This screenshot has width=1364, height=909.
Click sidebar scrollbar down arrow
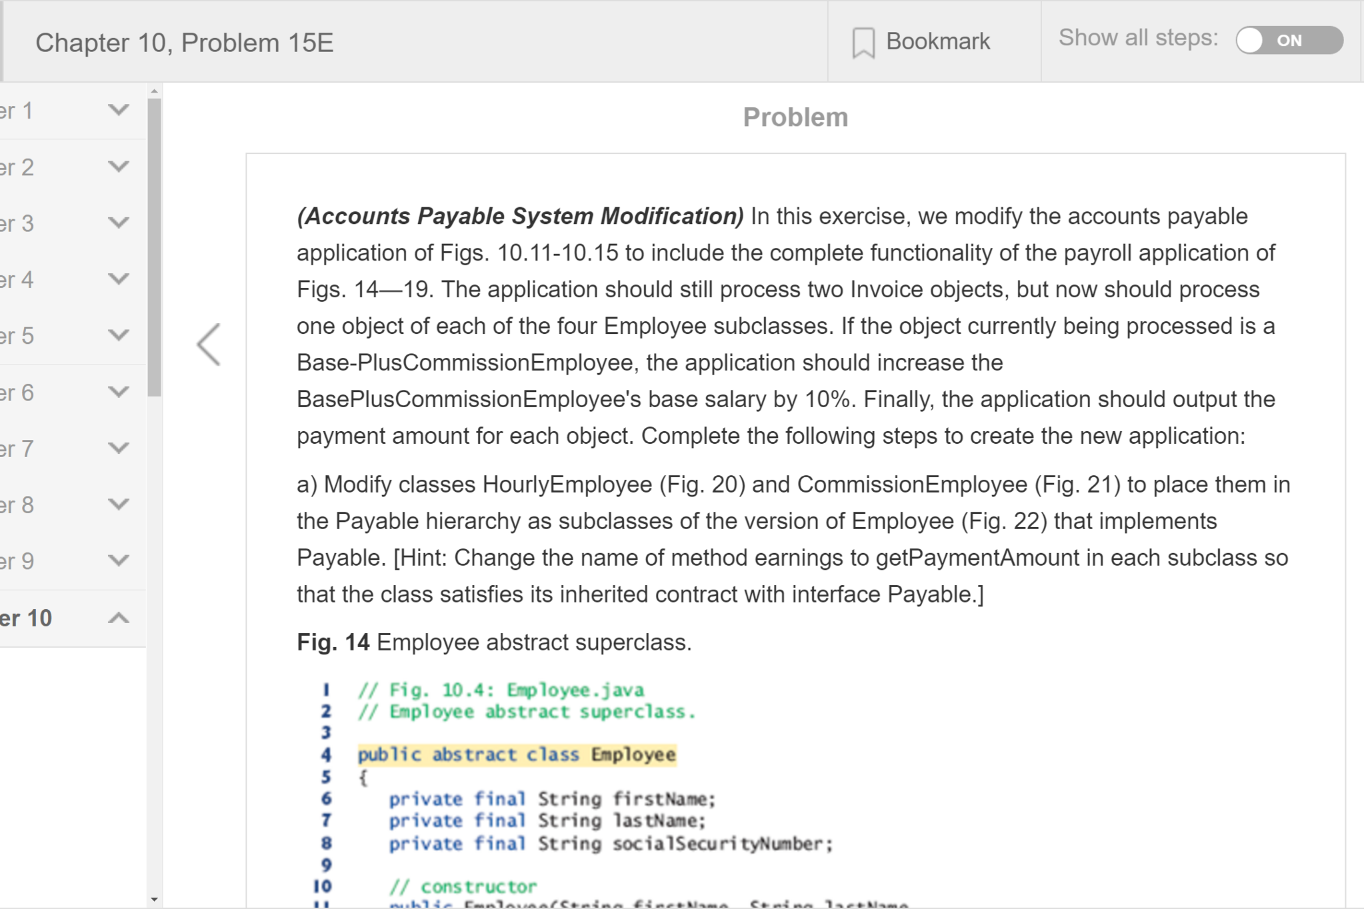pyautogui.click(x=155, y=900)
